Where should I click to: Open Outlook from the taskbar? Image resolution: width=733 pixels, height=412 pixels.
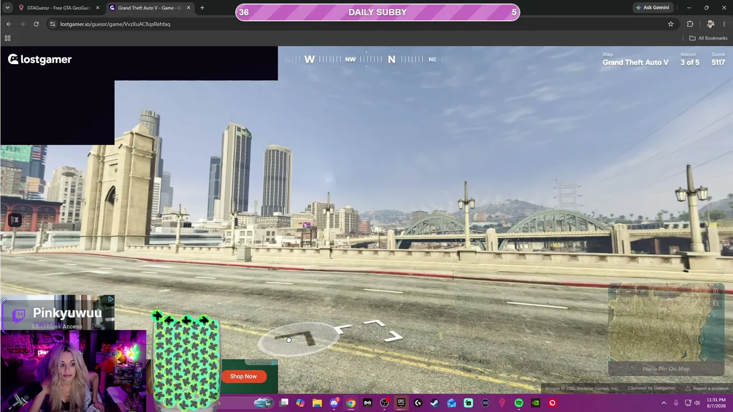[452, 403]
